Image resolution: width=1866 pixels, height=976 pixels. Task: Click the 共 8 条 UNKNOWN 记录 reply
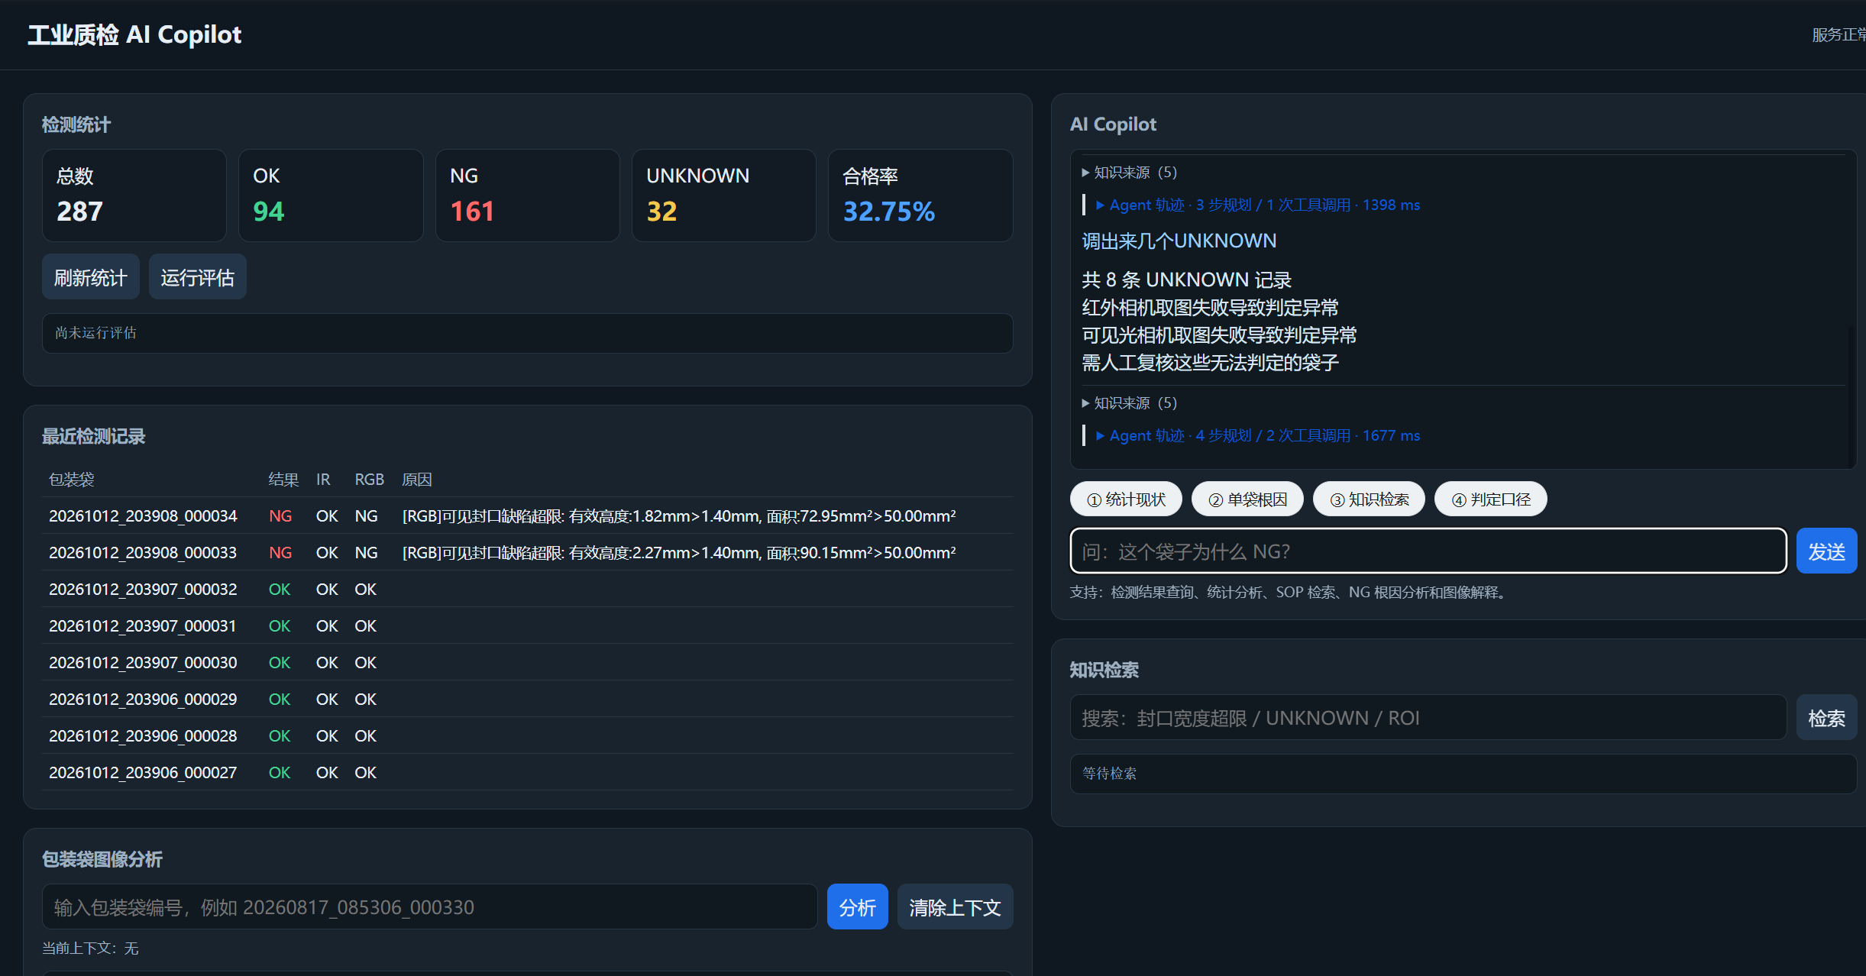point(1186,280)
